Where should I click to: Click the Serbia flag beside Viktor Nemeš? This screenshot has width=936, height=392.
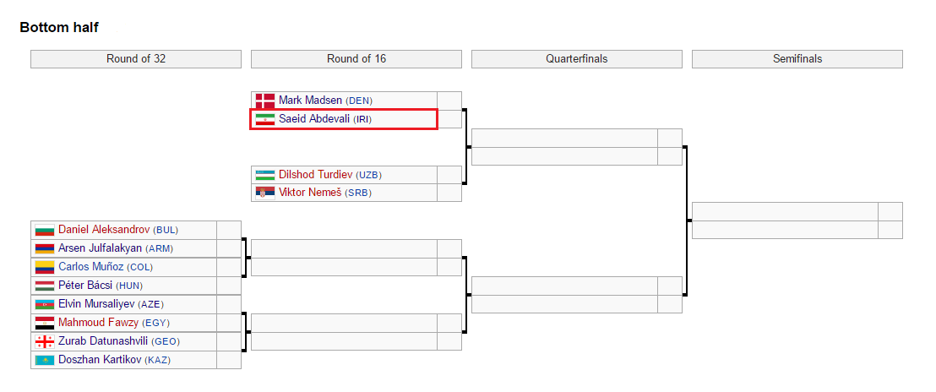pyautogui.click(x=264, y=193)
